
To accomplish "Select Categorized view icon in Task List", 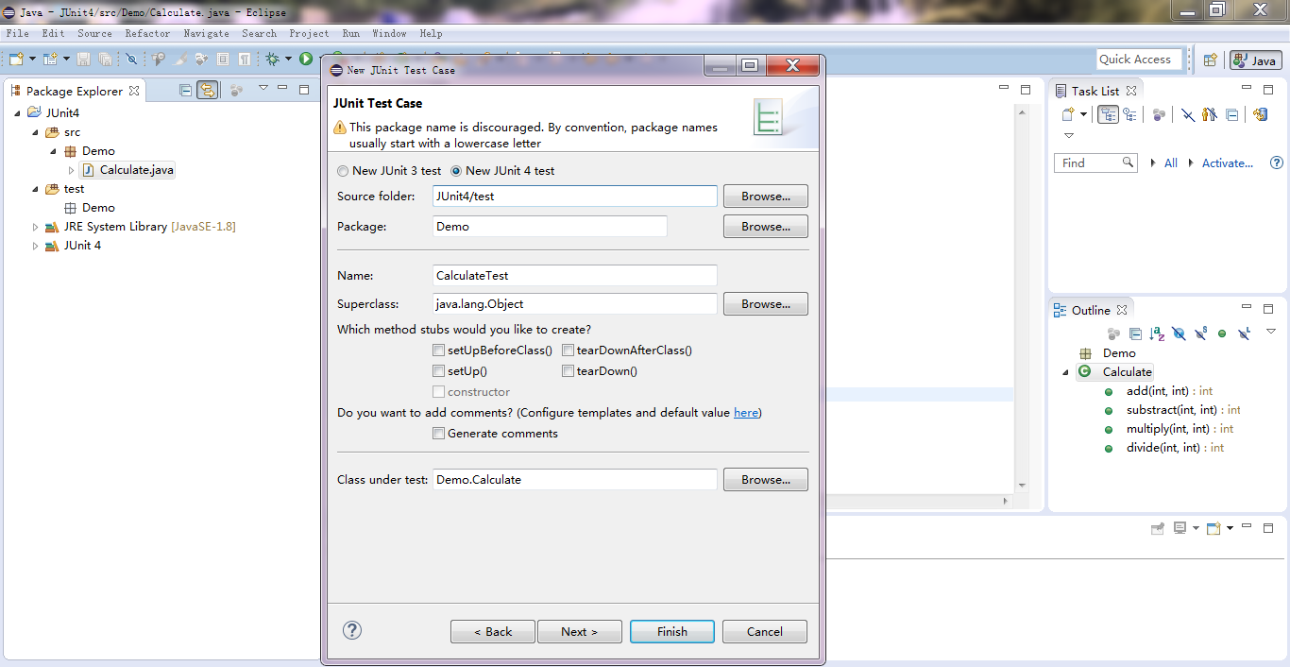I will point(1109,114).
